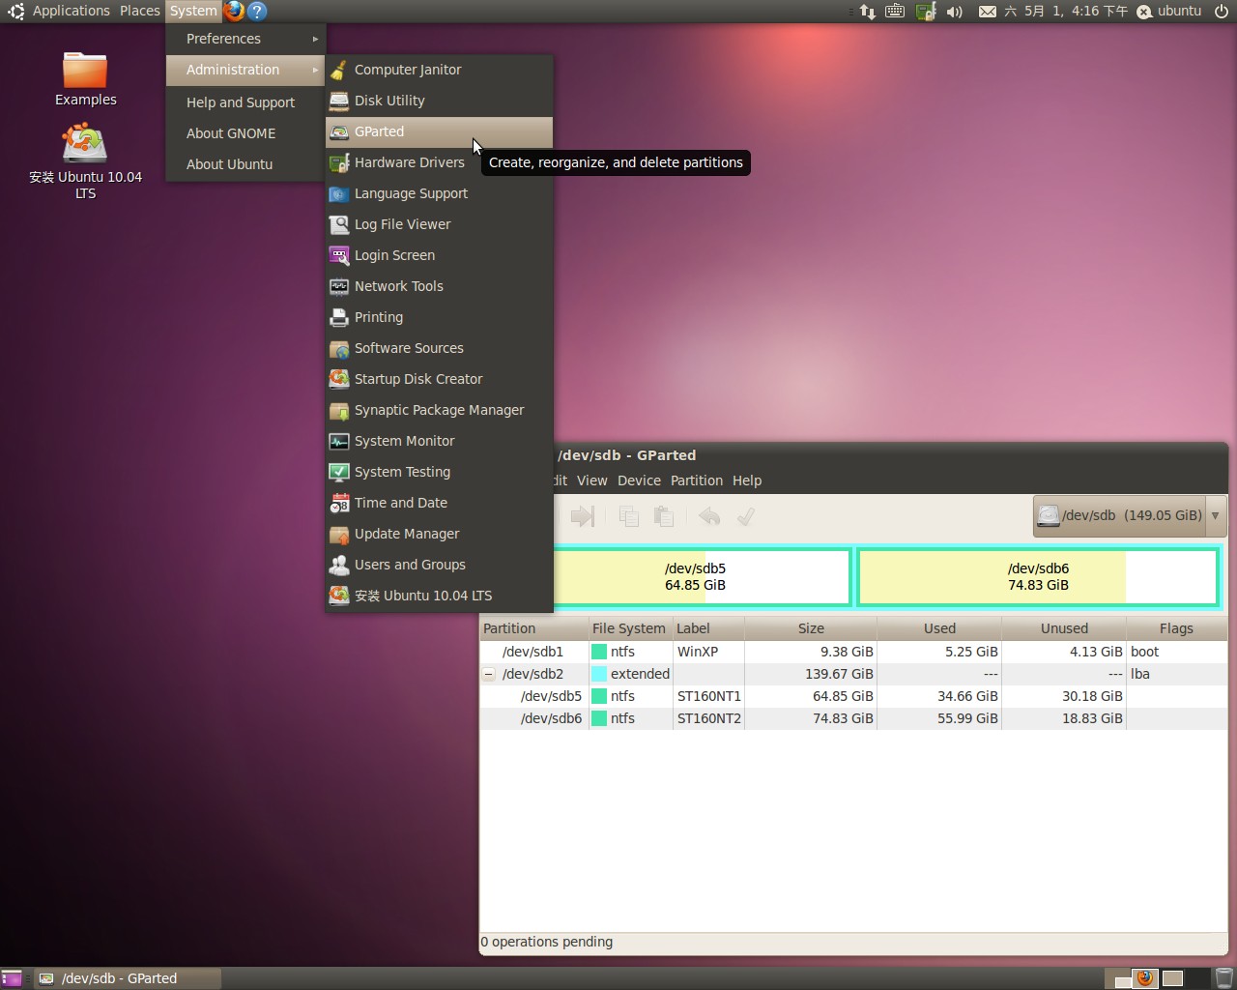This screenshot has width=1237, height=990.
Task: Collapse the /dev/sdb2 extended partition tree
Action: coord(489,674)
